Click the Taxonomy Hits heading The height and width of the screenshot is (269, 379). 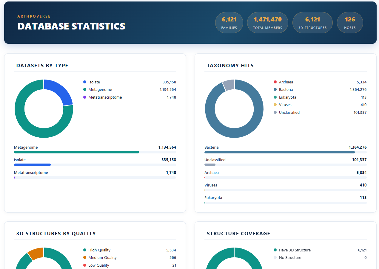coord(230,66)
